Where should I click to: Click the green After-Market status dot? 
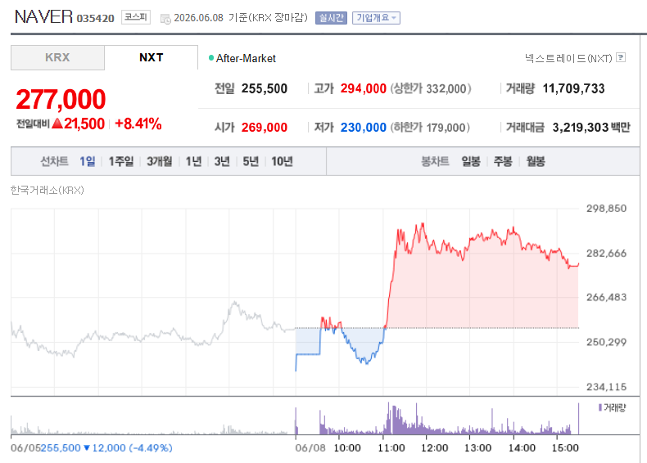211,58
